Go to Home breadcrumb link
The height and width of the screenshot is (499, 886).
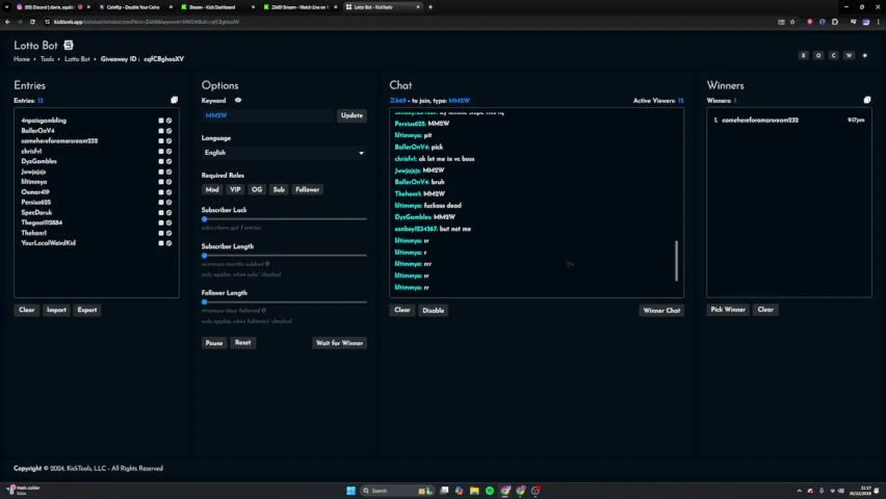(x=21, y=59)
